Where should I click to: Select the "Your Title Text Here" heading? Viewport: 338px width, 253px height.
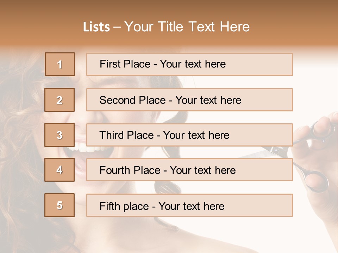coord(187,27)
